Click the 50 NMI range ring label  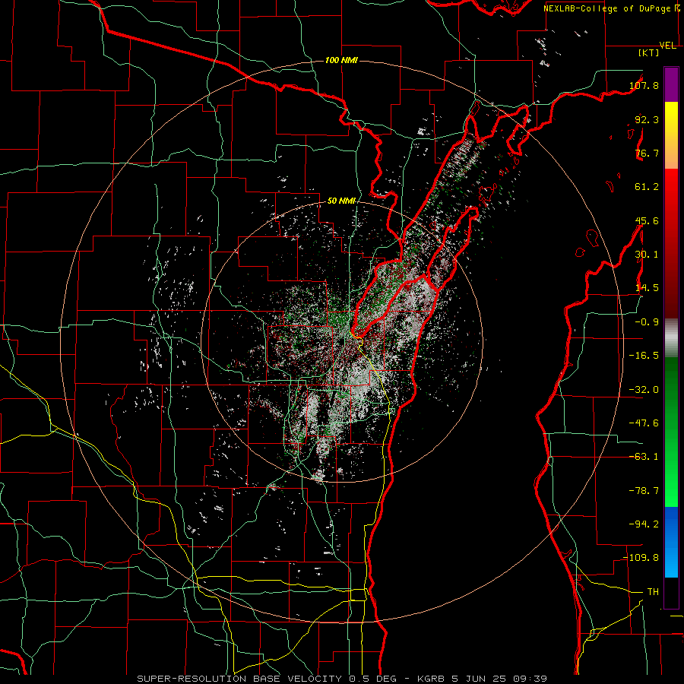(x=341, y=201)
